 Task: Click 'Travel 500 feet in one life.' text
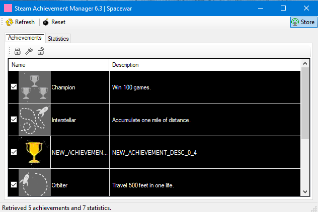point(143,185)
